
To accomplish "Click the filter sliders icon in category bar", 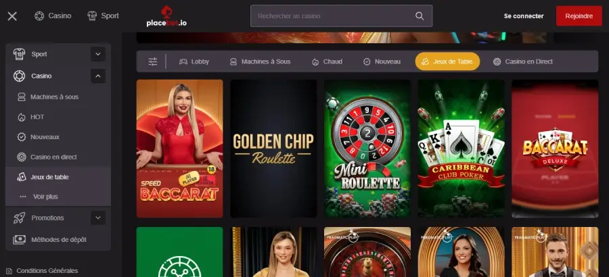I will [153, 61].
